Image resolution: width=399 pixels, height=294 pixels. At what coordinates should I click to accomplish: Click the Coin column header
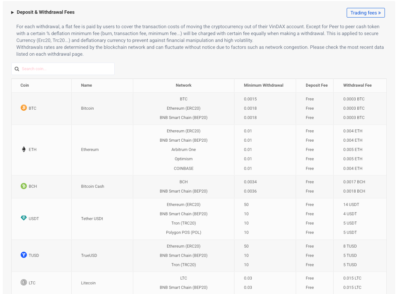pyautogui.click(x=25, y=85)
